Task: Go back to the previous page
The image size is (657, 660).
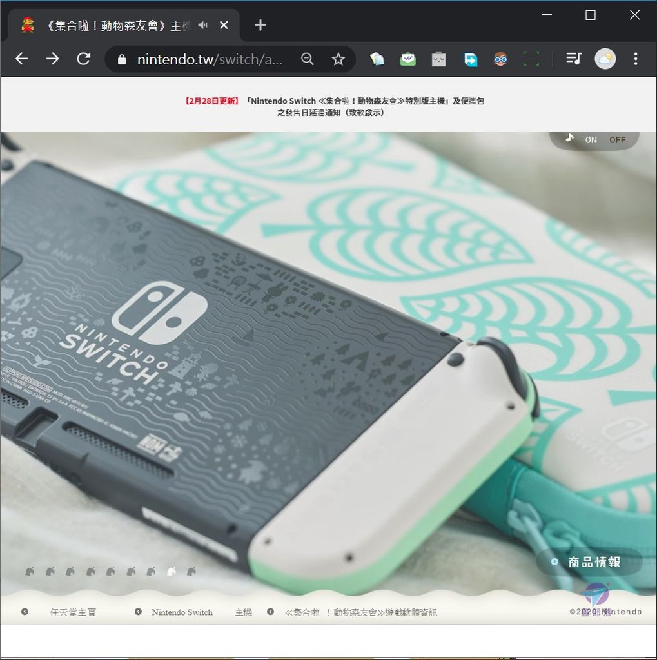Action: pyautogui.click(x=22, y=59)
